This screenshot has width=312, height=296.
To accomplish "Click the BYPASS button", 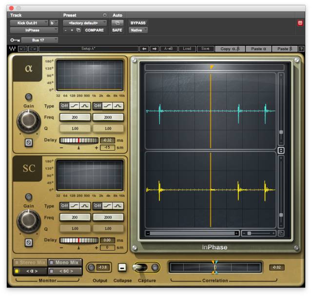I will click(x=138, y=23).
